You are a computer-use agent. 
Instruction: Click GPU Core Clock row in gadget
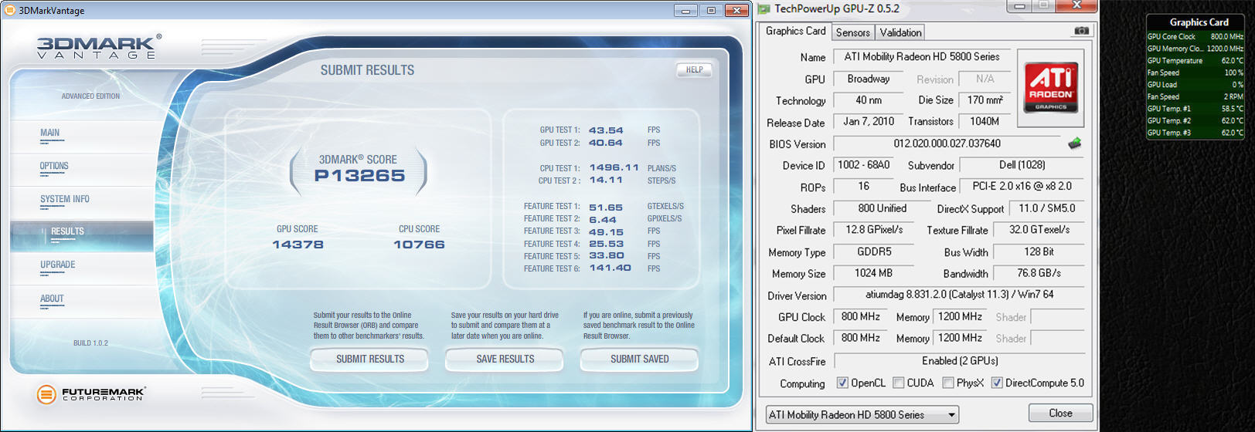[x=1195, y=36]
